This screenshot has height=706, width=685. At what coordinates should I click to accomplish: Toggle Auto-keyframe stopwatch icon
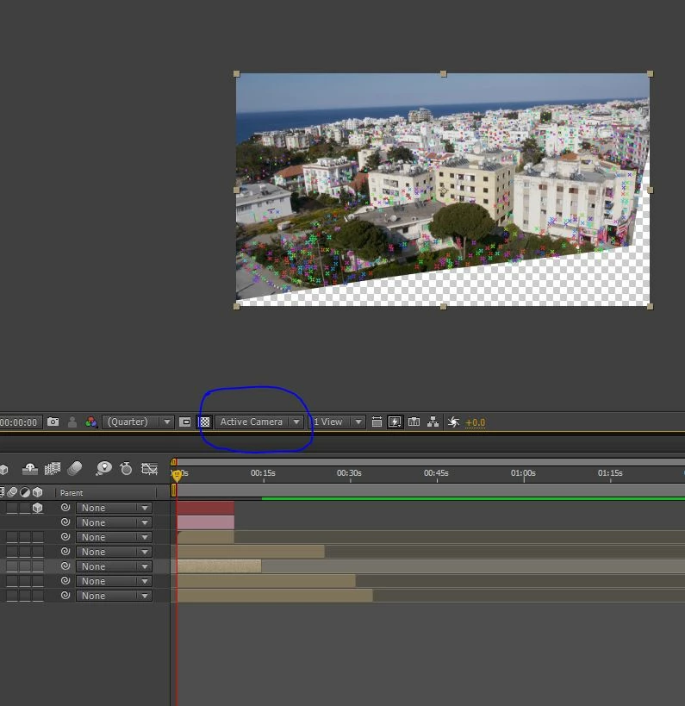tap(126, 469)
